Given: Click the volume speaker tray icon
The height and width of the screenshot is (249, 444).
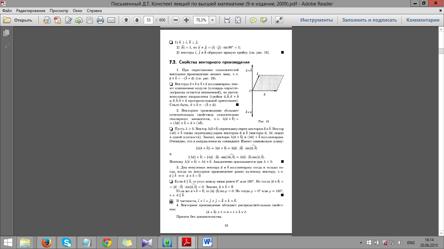Looking at the screenshot, I should (x=400, y=243).
